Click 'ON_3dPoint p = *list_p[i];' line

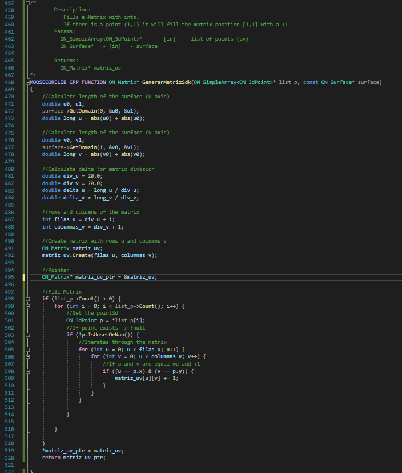coord(106,320)
